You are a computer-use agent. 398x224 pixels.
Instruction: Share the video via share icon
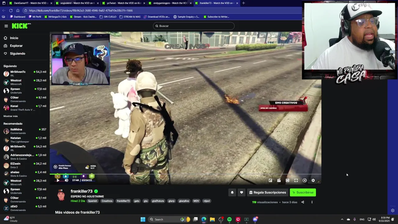pos(303,202)
